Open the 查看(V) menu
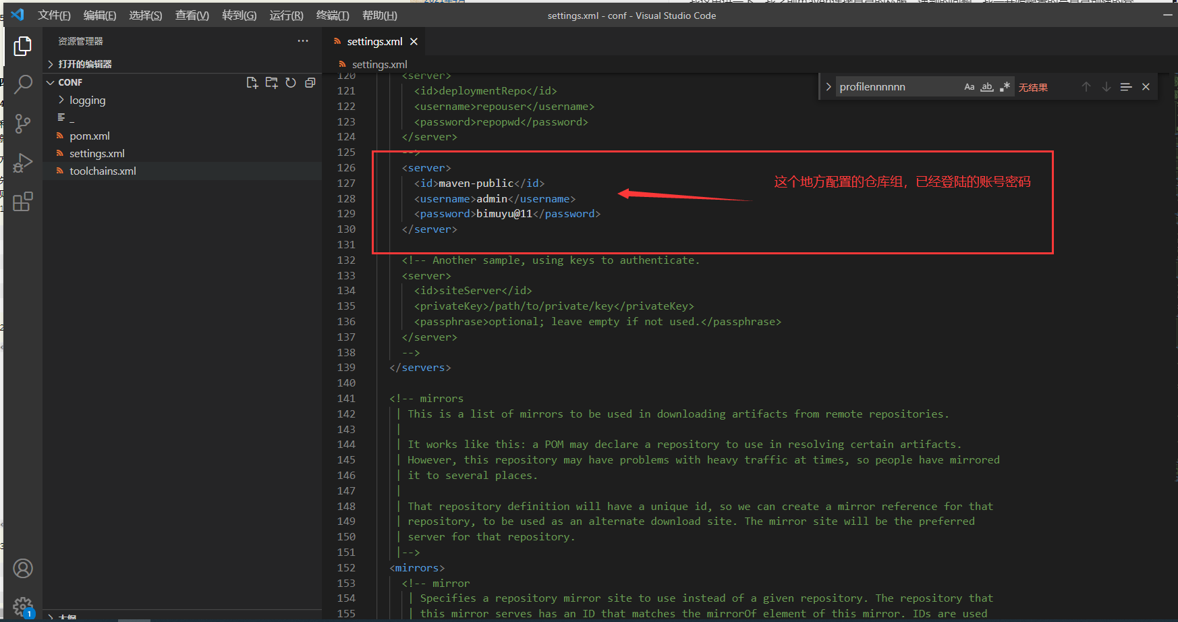Viewport: 1178px width, 622px height. 192,15
